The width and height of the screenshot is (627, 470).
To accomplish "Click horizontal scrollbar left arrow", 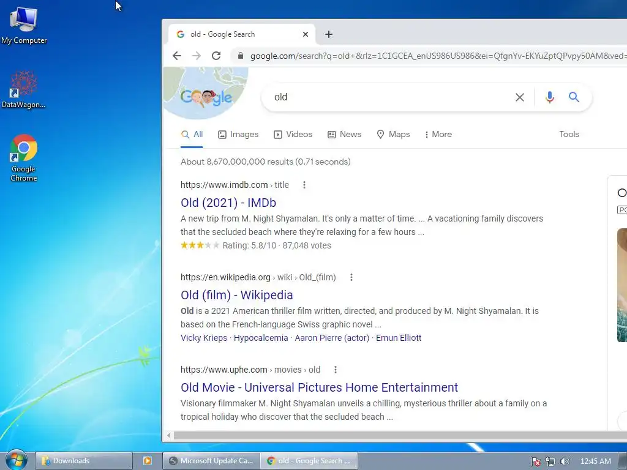I will coord(168,436).
